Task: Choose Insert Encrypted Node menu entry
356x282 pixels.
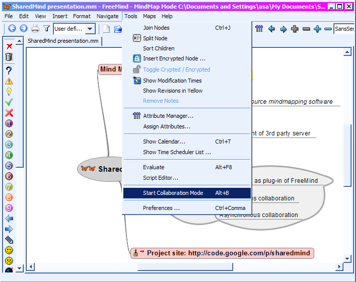Action: click(x=187, y=58)
